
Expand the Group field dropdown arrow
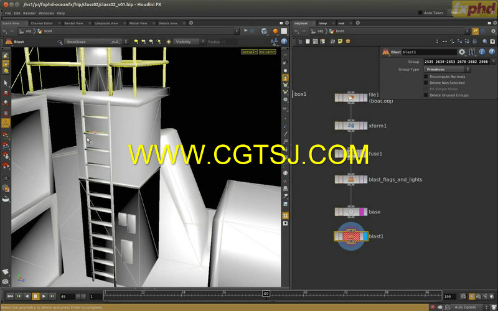click(494, 62)
